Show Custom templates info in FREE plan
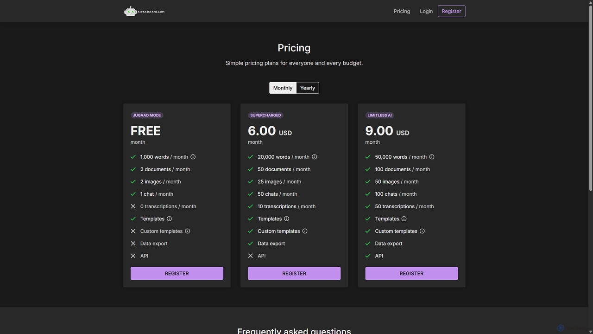Image resolution: width=593 pixels, height=334 pixels. coord(188,231)
